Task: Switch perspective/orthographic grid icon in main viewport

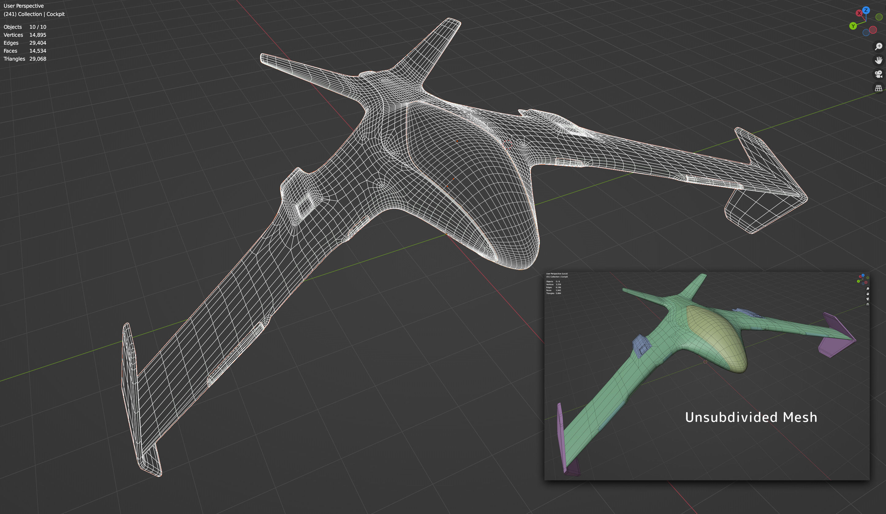Action: tap(878, 88)
